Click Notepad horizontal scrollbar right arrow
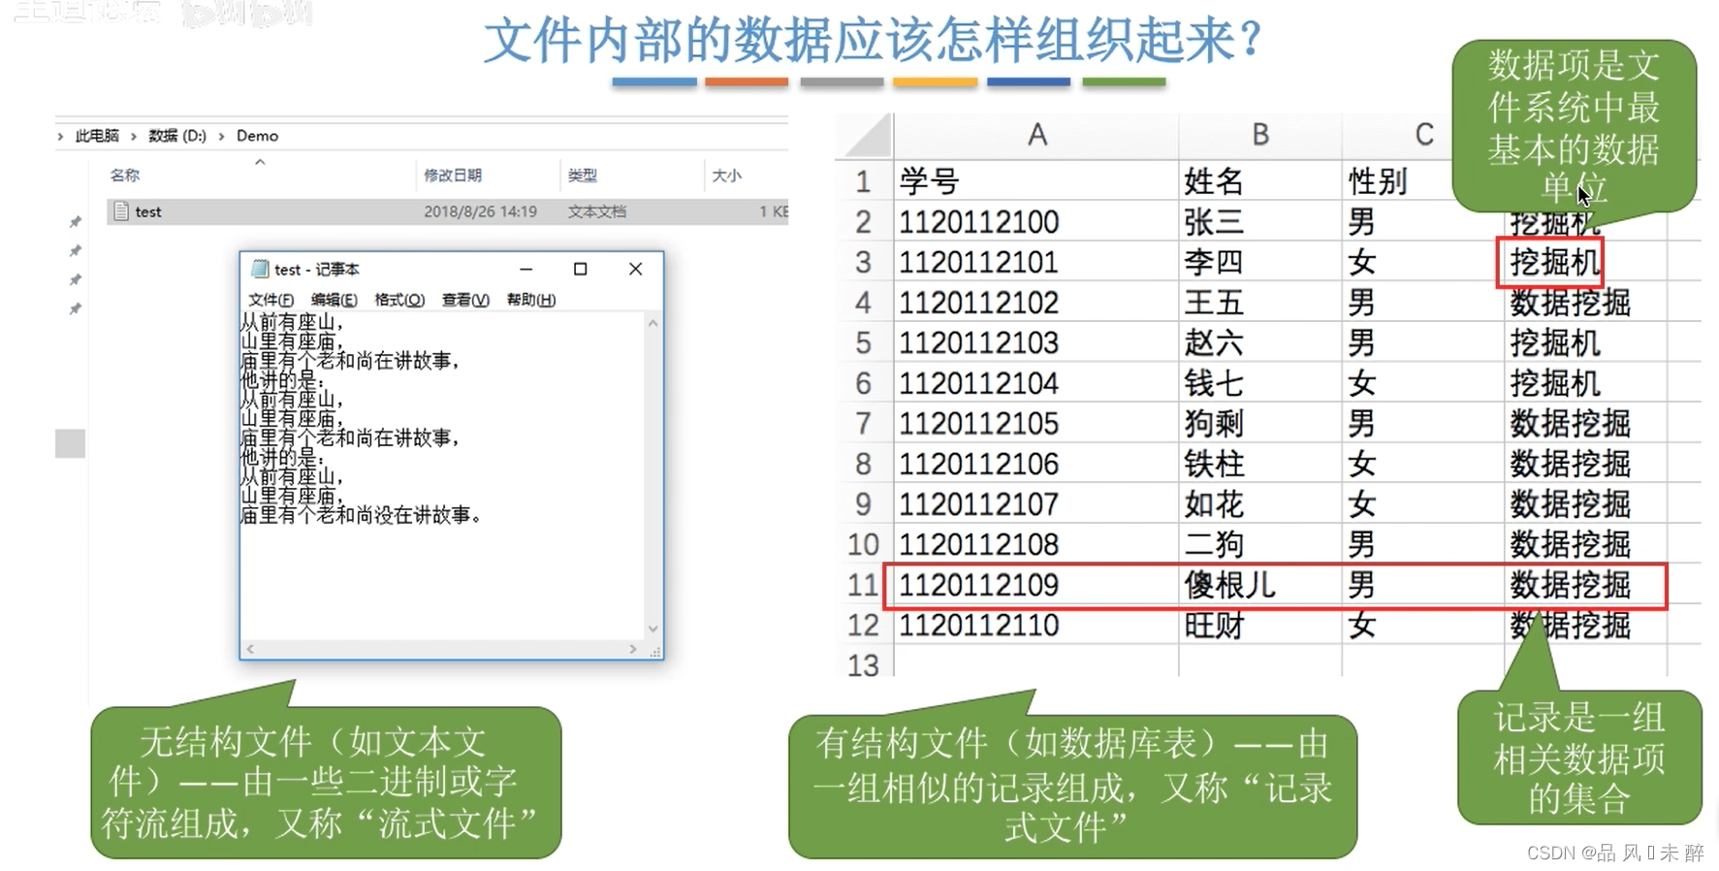This screenshot has width=1719, height=871. coord(633,649)
